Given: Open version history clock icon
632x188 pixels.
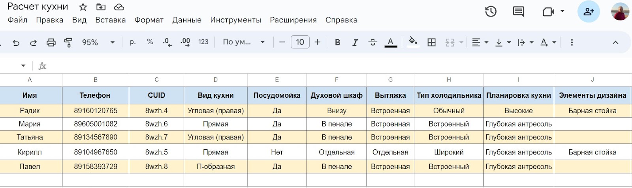Looking at the screenshot, I should (491, 12).
